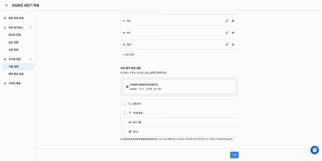322x161 pixels.
Task: Click the 개인 tag color dot
Action: point(124,21)
